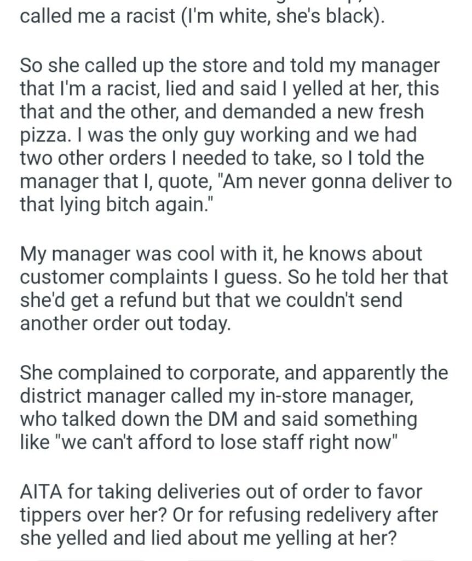The width and height of the screenshot is (472, 561).
Task: Click the paragraph starting "So she called up"
Action: point(235,135)
